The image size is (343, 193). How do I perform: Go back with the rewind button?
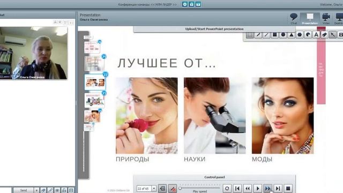click(x=248, y=188)
